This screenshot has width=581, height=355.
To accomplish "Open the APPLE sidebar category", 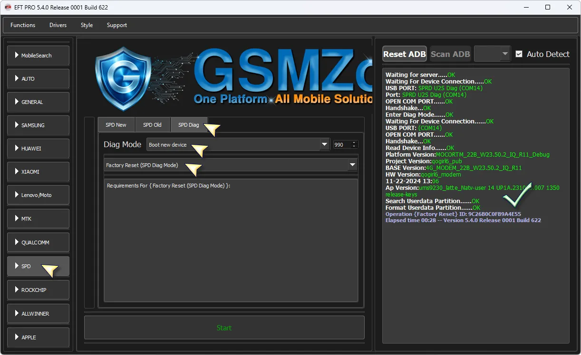I will [x=38, y=337].
